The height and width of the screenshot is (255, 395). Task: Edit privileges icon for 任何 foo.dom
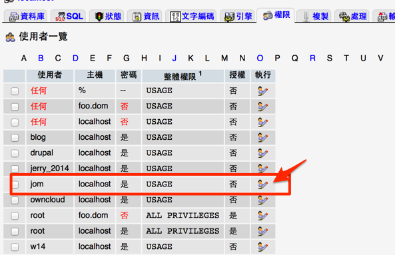(x=262, y=107)
